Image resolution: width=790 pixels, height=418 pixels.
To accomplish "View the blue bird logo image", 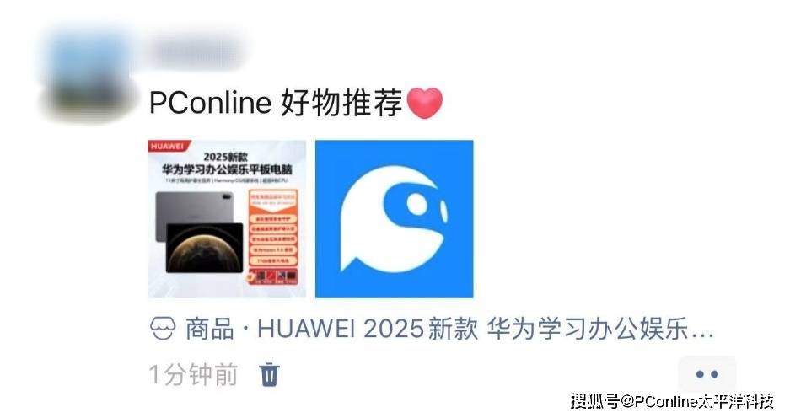I will click(x=394, y=219).
